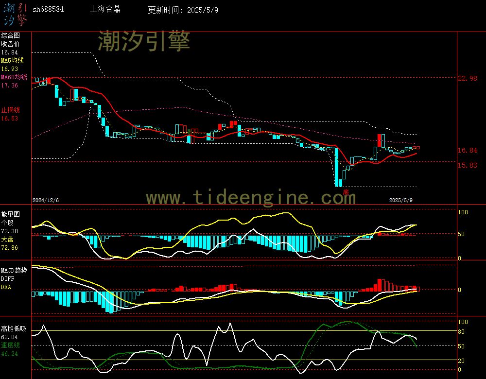Click the 100 axis label in 高抛低吸 panel

coord(463,322)
